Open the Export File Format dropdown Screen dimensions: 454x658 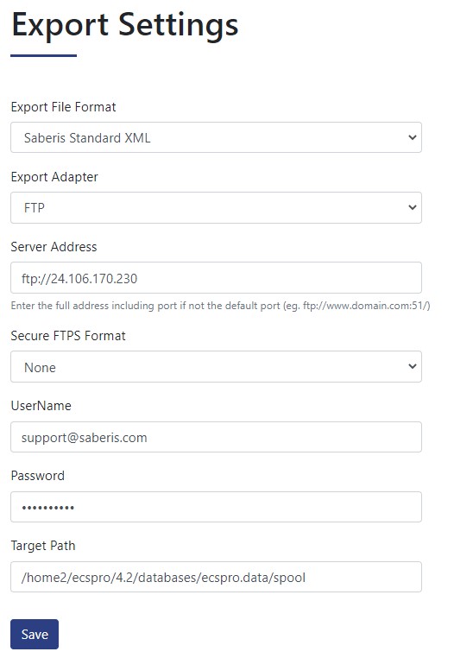(216, 137)
